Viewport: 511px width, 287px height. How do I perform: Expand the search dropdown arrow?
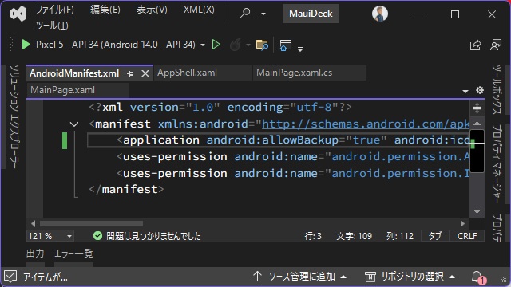(263, 14)
